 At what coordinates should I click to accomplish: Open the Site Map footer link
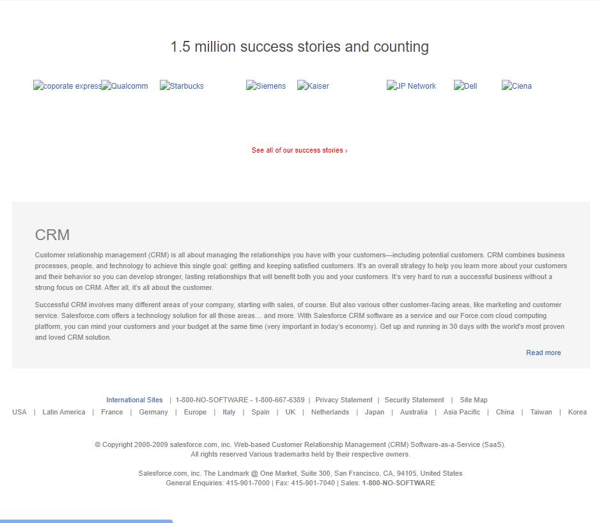[473, 400]
